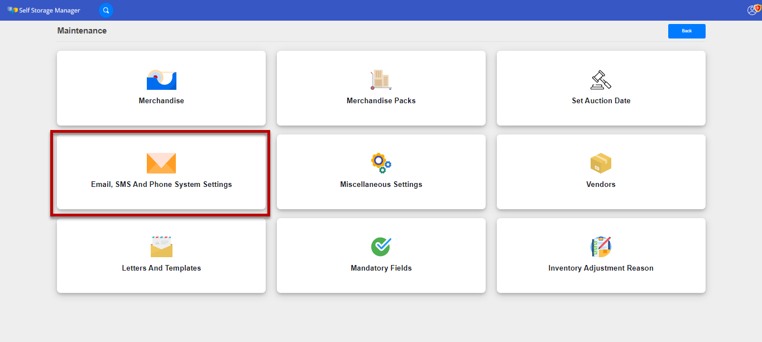Select the Merchandise label text
This screenshot has width=762, height=342.
(x=161, y=101)
